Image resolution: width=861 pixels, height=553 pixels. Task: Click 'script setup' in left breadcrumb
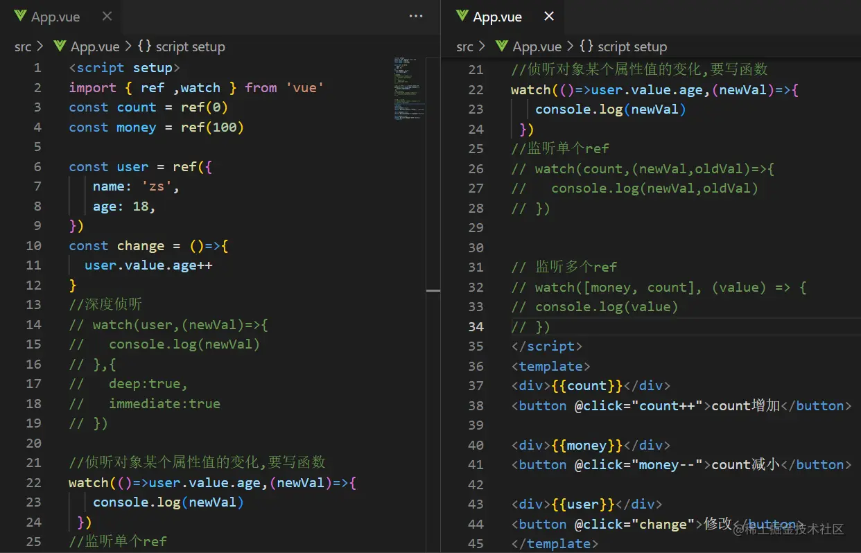[x=191, y=46]
